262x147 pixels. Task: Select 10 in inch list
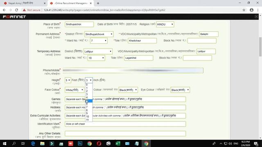click(89, 117)
